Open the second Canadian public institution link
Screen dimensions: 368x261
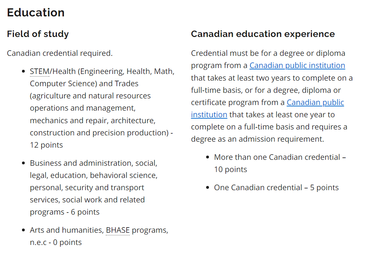pos(315,103)
